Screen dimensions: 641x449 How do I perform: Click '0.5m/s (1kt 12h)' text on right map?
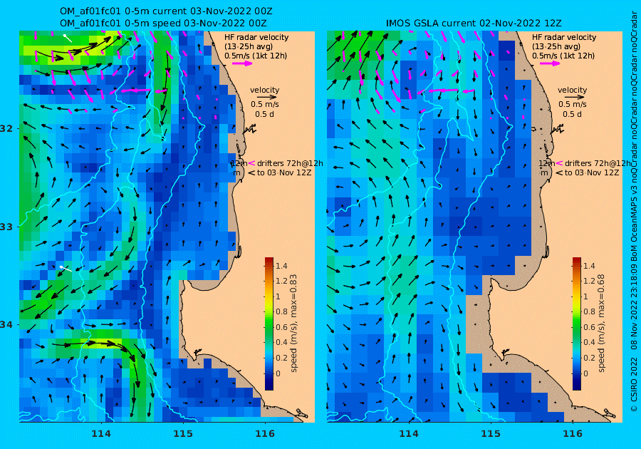coord(563,56)
